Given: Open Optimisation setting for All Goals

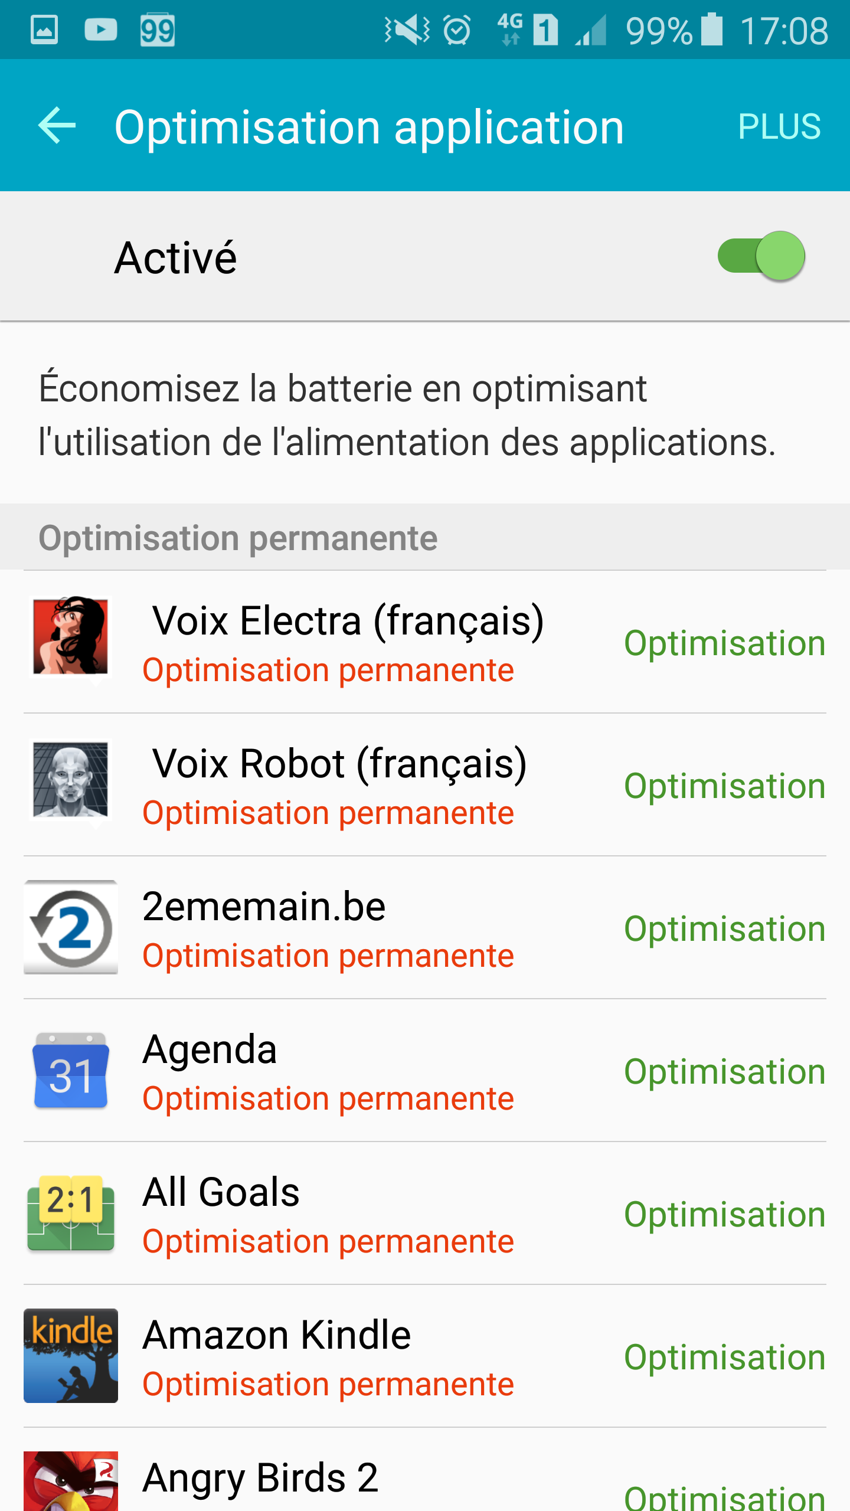Looking at the screenshot, I should pos(725,1214).
